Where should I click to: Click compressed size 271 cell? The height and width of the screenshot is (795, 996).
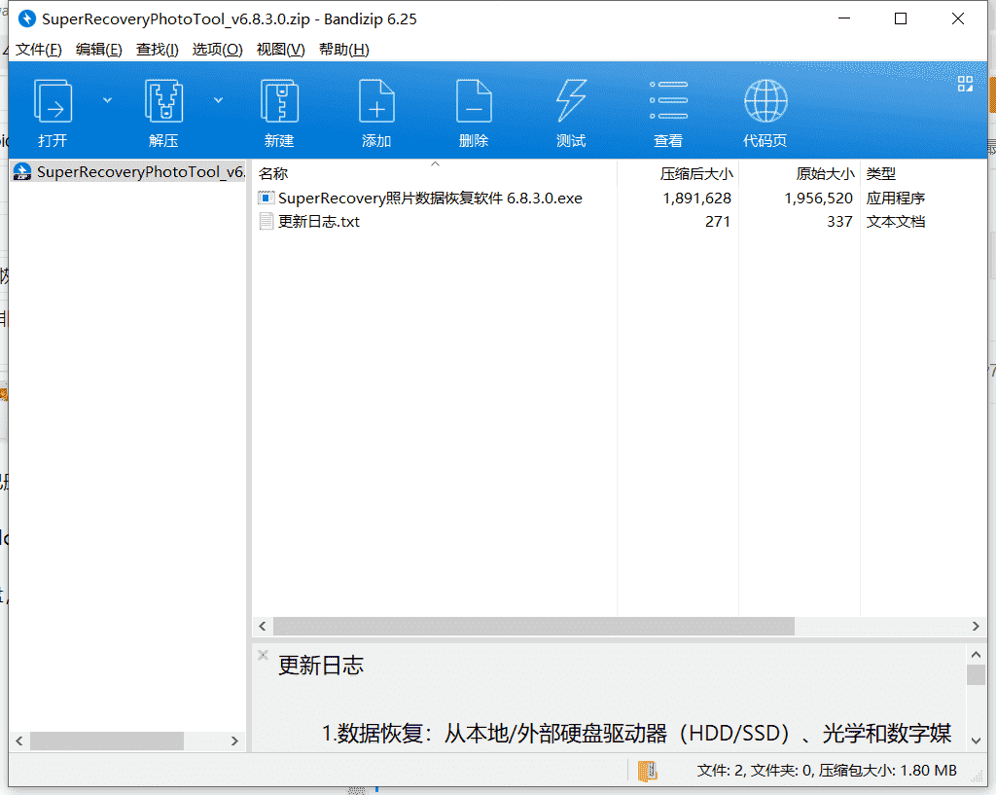(x=718, y=221)
